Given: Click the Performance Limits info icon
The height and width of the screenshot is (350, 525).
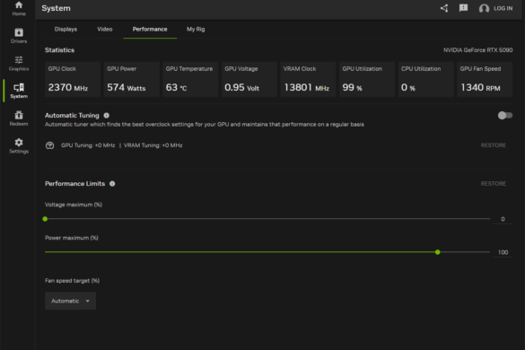Looking at the screenshot, I should (x=112, y=184).
